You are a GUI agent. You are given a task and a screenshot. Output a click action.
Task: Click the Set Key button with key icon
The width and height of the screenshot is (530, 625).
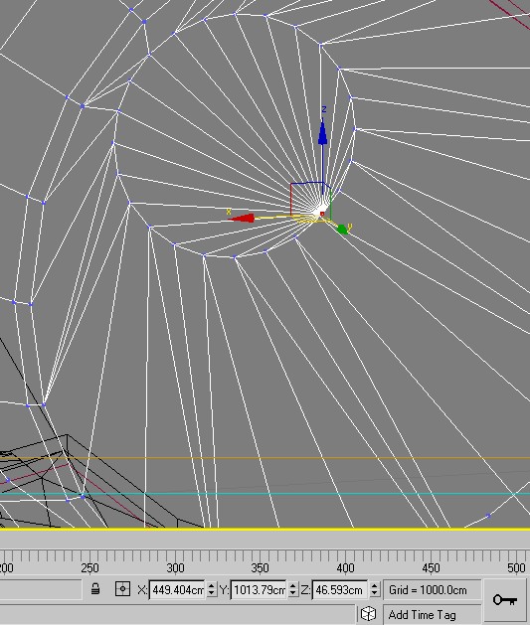coord(505,599)
